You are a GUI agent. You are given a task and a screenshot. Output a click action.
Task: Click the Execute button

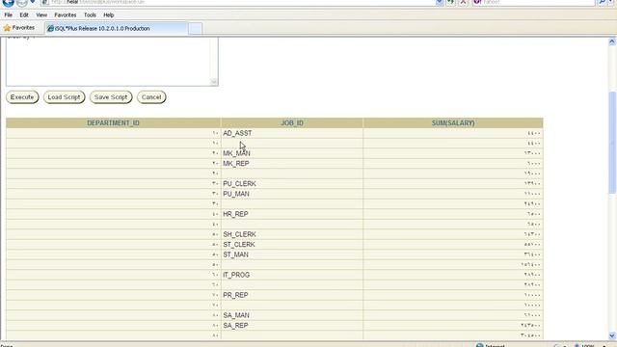[x=22, y=97]
